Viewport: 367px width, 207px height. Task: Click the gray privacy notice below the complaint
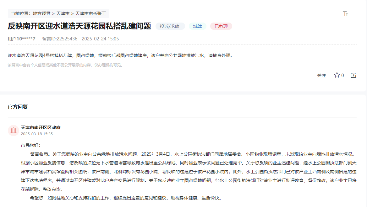click(x=66, y=65)
